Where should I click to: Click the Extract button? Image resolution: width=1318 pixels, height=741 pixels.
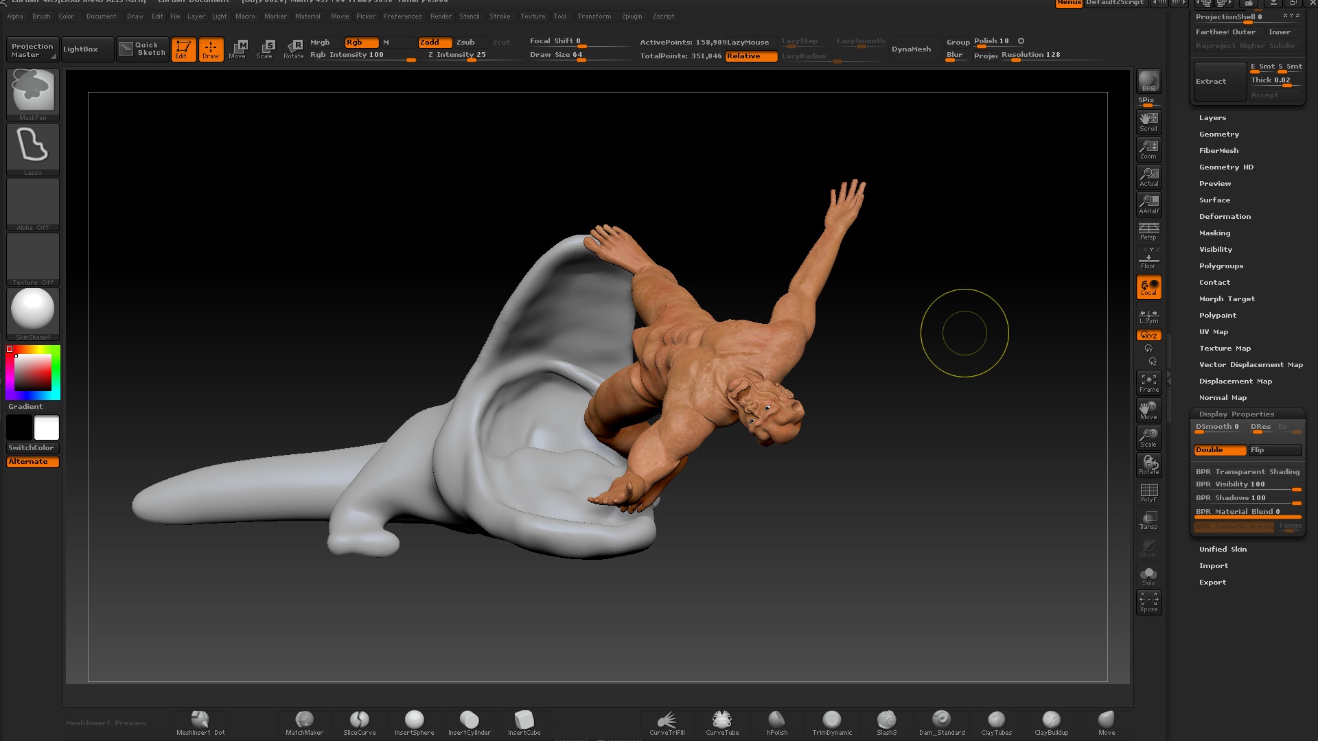click(x=1220, y=82)
